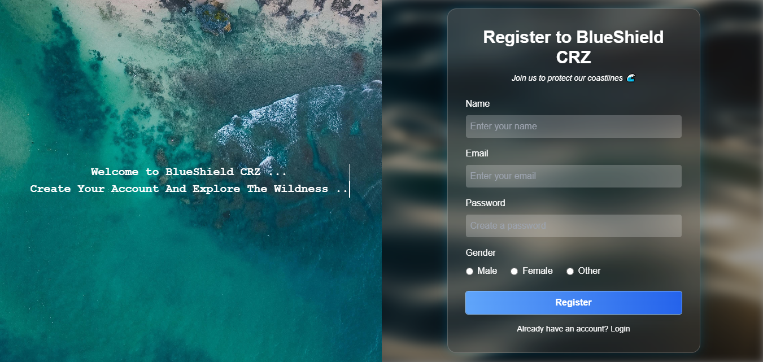Image resolution: width=763 pixels, height=362 pixels.
Task: Click the Register to BlueShield CRZ heading
Action: tap(573, 47)
